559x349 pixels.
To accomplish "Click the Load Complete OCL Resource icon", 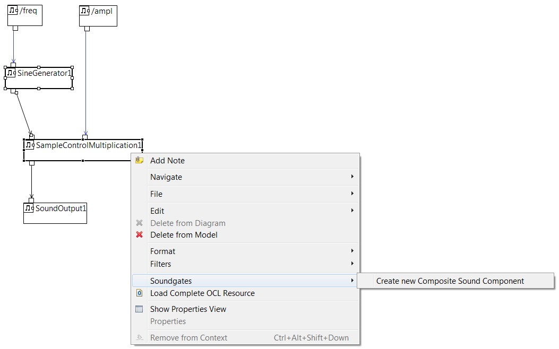I will (x=140, y=293).
